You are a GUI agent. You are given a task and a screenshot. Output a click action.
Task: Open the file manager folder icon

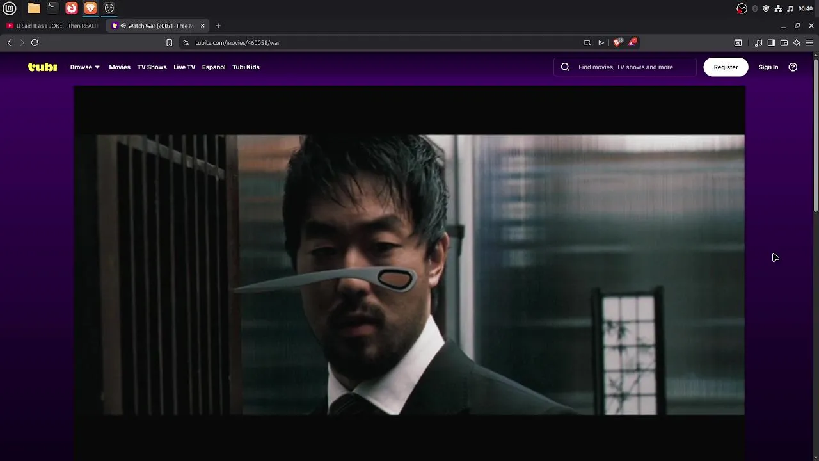pyautogui.click(x=34, y=8)
